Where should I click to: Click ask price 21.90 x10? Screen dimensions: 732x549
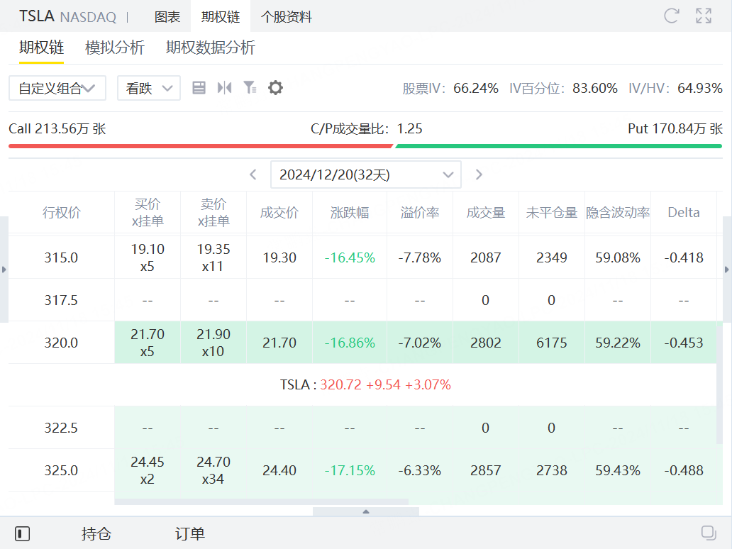(213, 343)
